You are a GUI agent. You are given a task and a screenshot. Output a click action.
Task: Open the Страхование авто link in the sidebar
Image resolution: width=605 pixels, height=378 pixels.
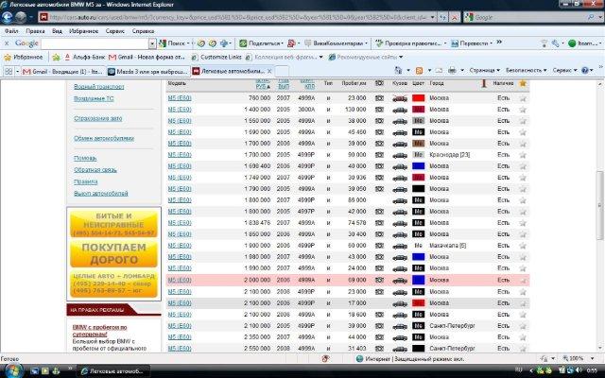97,117
